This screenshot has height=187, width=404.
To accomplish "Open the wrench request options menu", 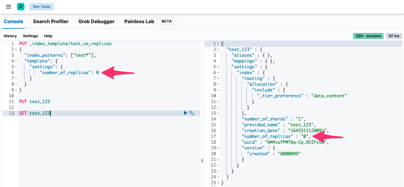I will 192,113.
